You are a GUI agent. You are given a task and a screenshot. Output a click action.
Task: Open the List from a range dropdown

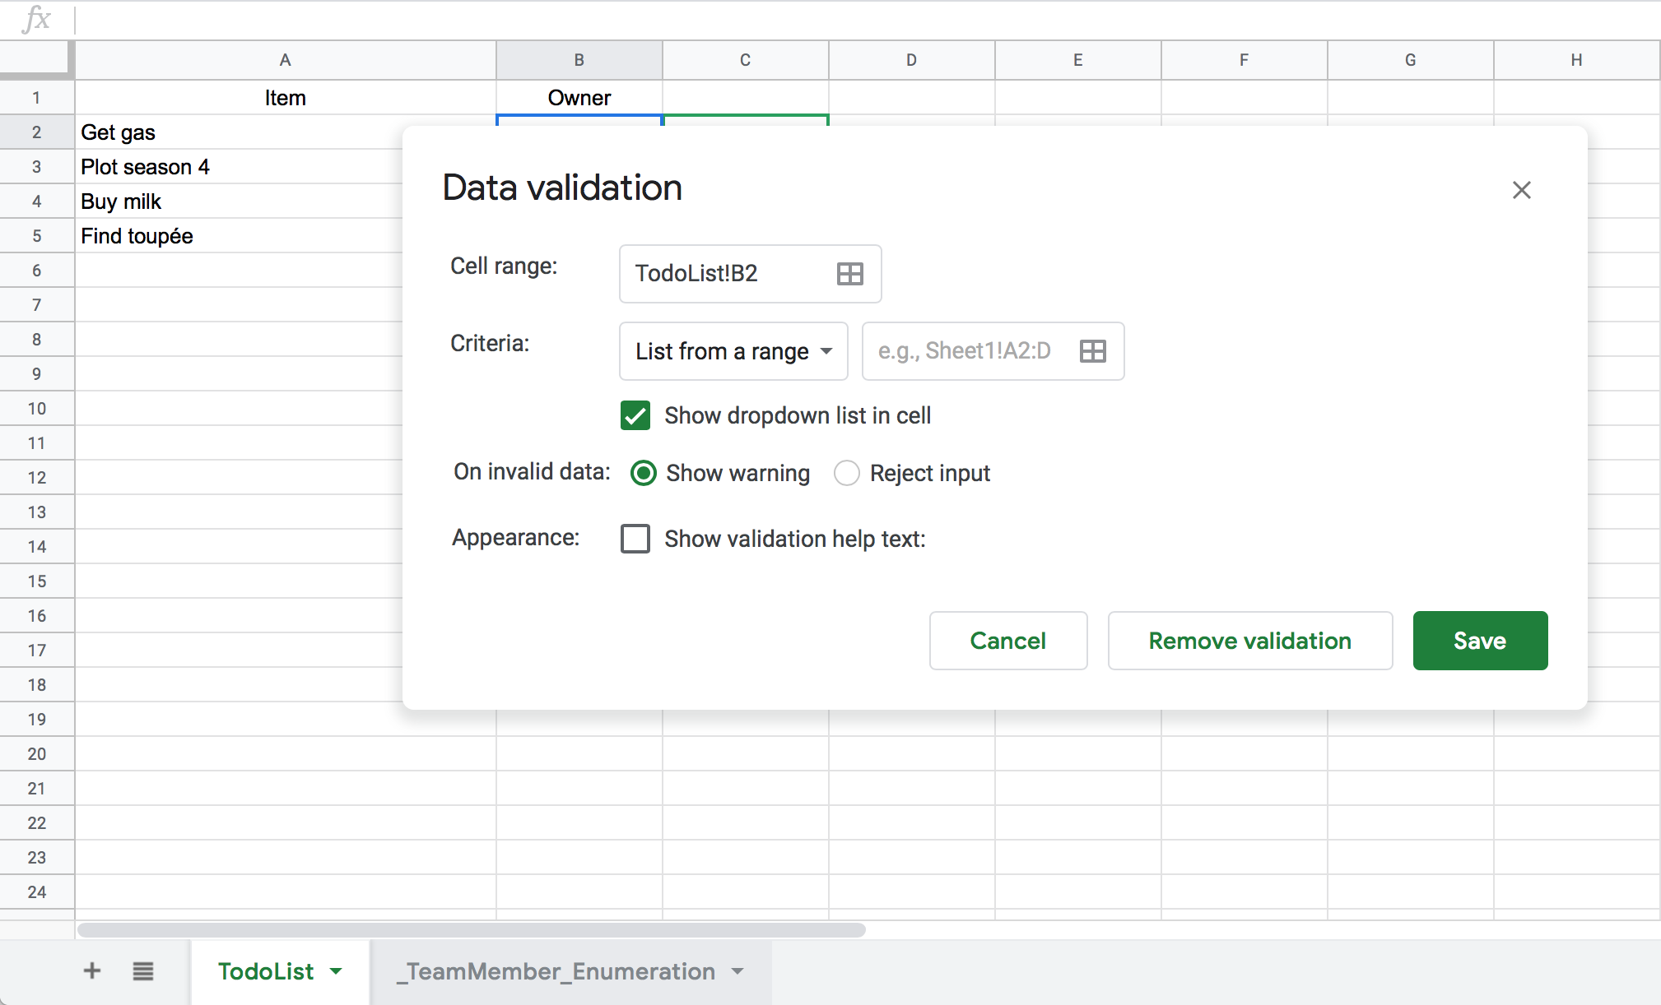tap(733, 351)
